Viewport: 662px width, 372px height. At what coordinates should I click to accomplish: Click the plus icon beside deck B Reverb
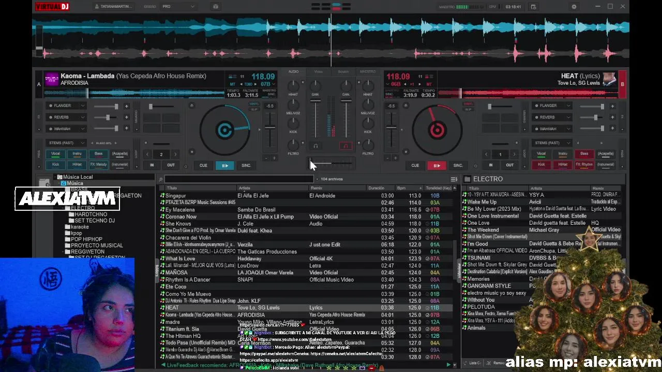(612, 117)
